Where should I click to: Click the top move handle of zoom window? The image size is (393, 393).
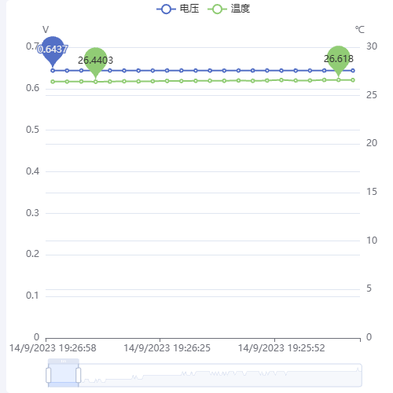(64, 361)
